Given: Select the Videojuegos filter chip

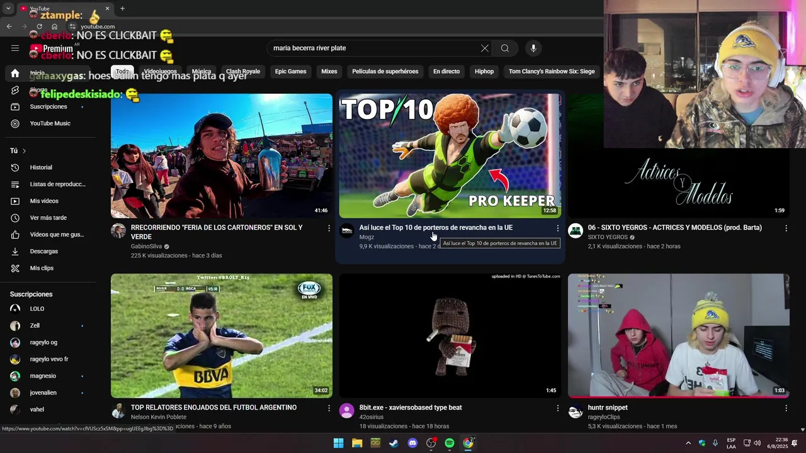Looking at the screenshot, I should 160,72.
